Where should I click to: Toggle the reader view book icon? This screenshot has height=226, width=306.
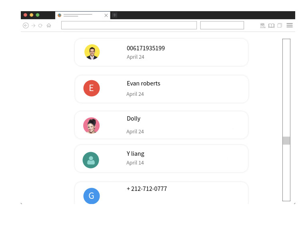271,26
